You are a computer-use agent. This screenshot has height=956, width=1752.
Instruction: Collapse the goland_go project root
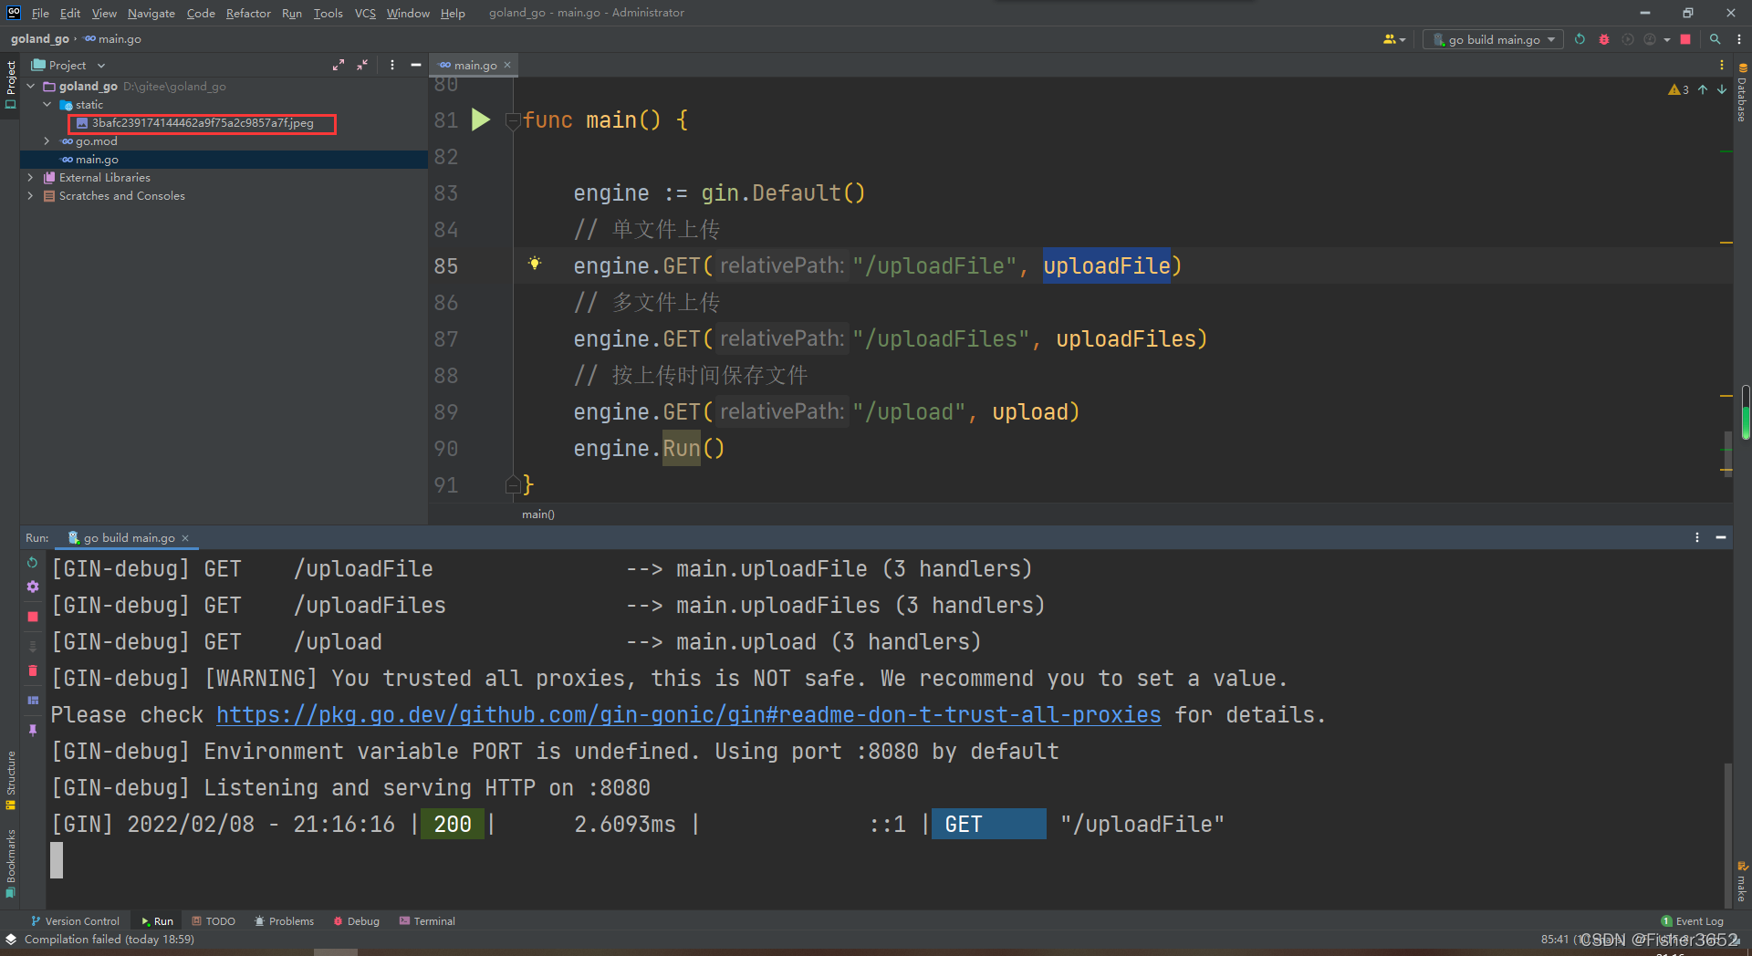point(31,86)
